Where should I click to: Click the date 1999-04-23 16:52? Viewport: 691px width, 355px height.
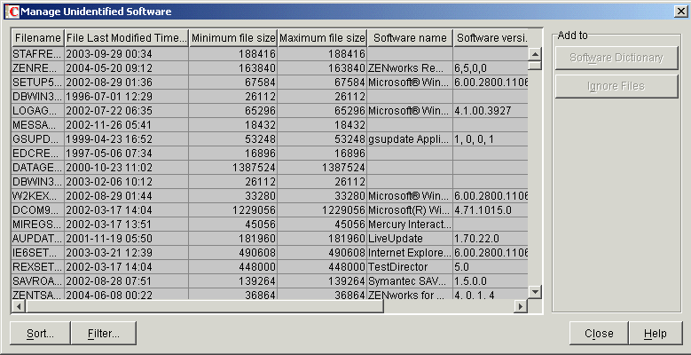point(127,139)
